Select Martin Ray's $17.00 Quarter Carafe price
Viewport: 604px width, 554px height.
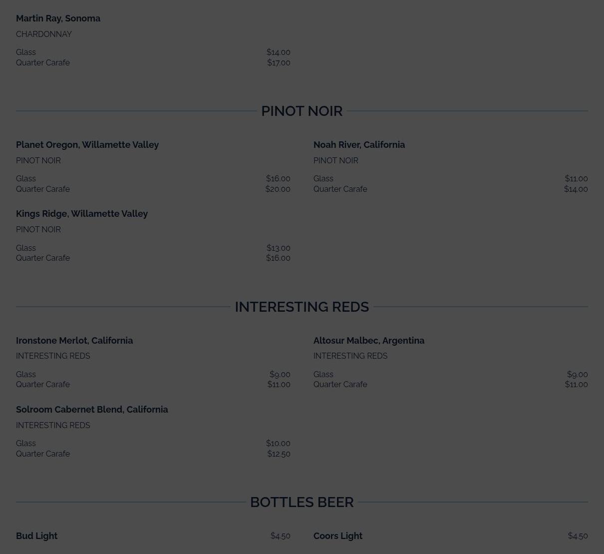(279, 63)
